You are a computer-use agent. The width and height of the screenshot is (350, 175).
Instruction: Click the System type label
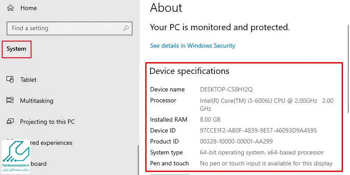click(167, 153)
